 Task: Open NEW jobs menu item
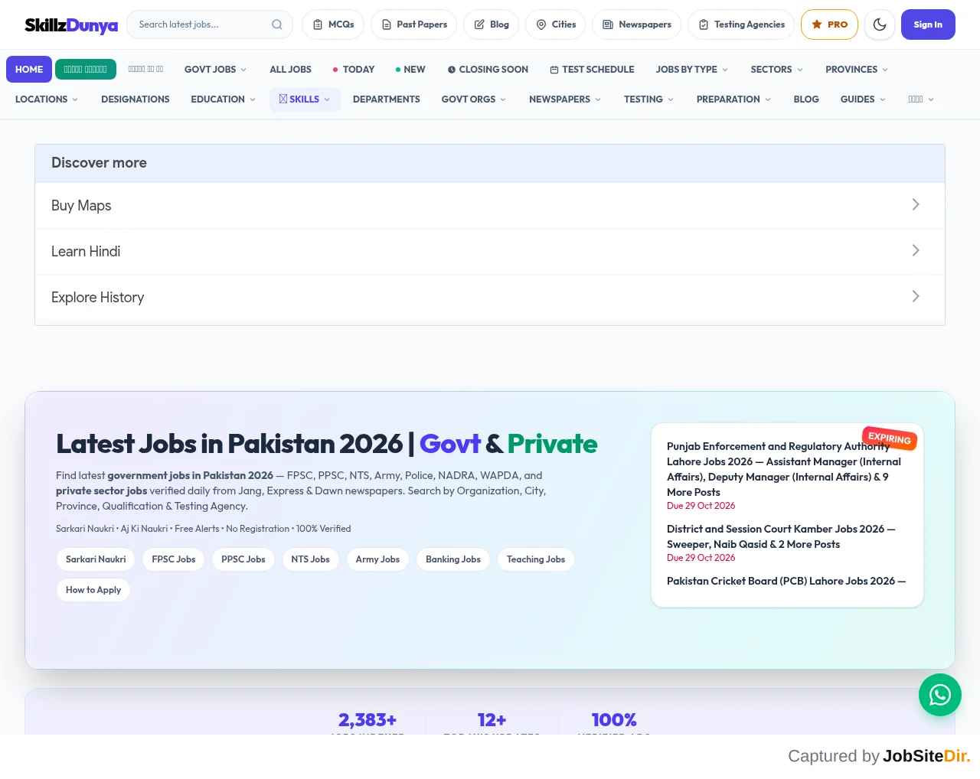(x=410, y=70)
